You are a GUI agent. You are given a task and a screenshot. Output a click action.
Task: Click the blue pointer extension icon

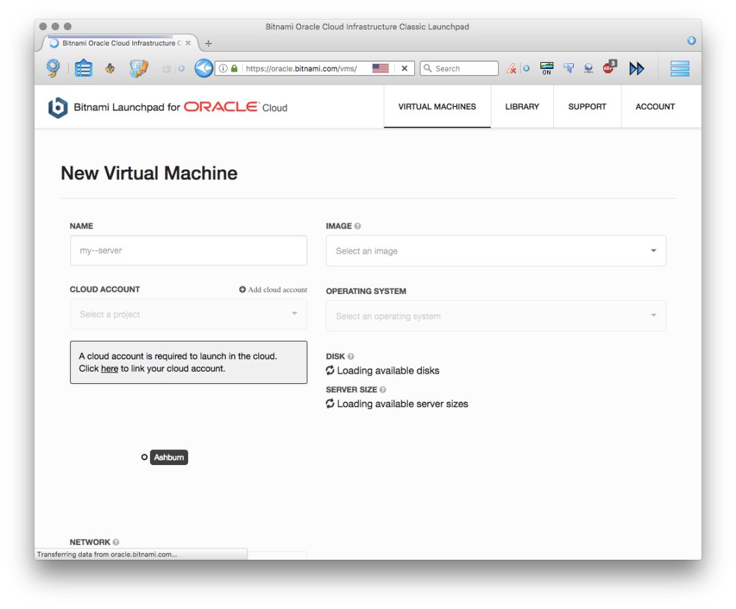coord(568,69)
